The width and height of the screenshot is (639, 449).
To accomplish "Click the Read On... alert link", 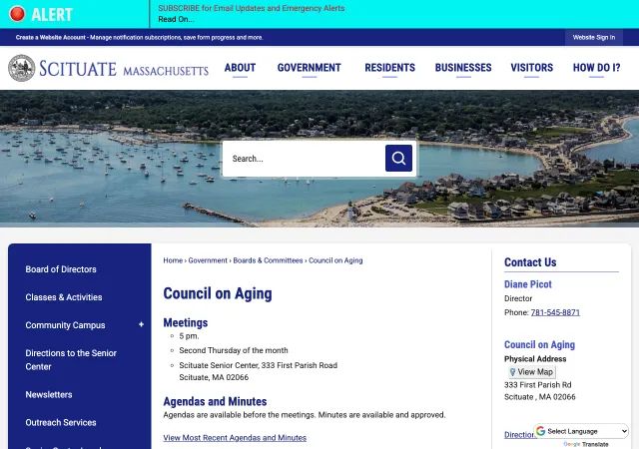I will tap(176, 19).
